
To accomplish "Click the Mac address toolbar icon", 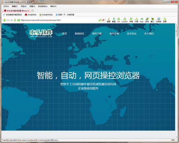I will (x=142, y=20).
